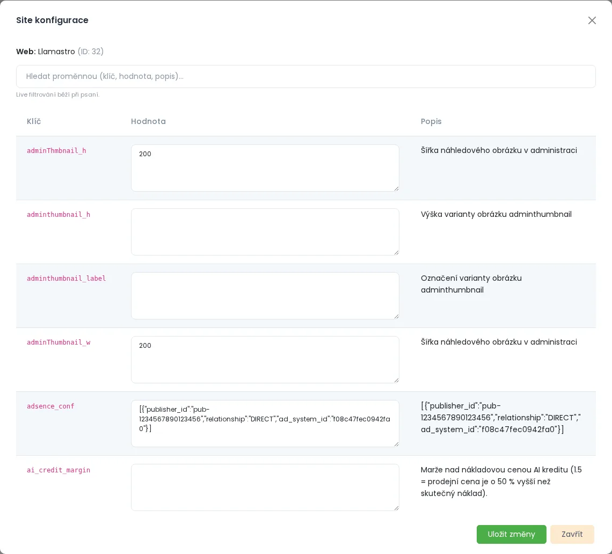This screenshot has width=612, height=554.
Task: Click the 'Site konfigurace' dialog title
Action: [52, 20]
